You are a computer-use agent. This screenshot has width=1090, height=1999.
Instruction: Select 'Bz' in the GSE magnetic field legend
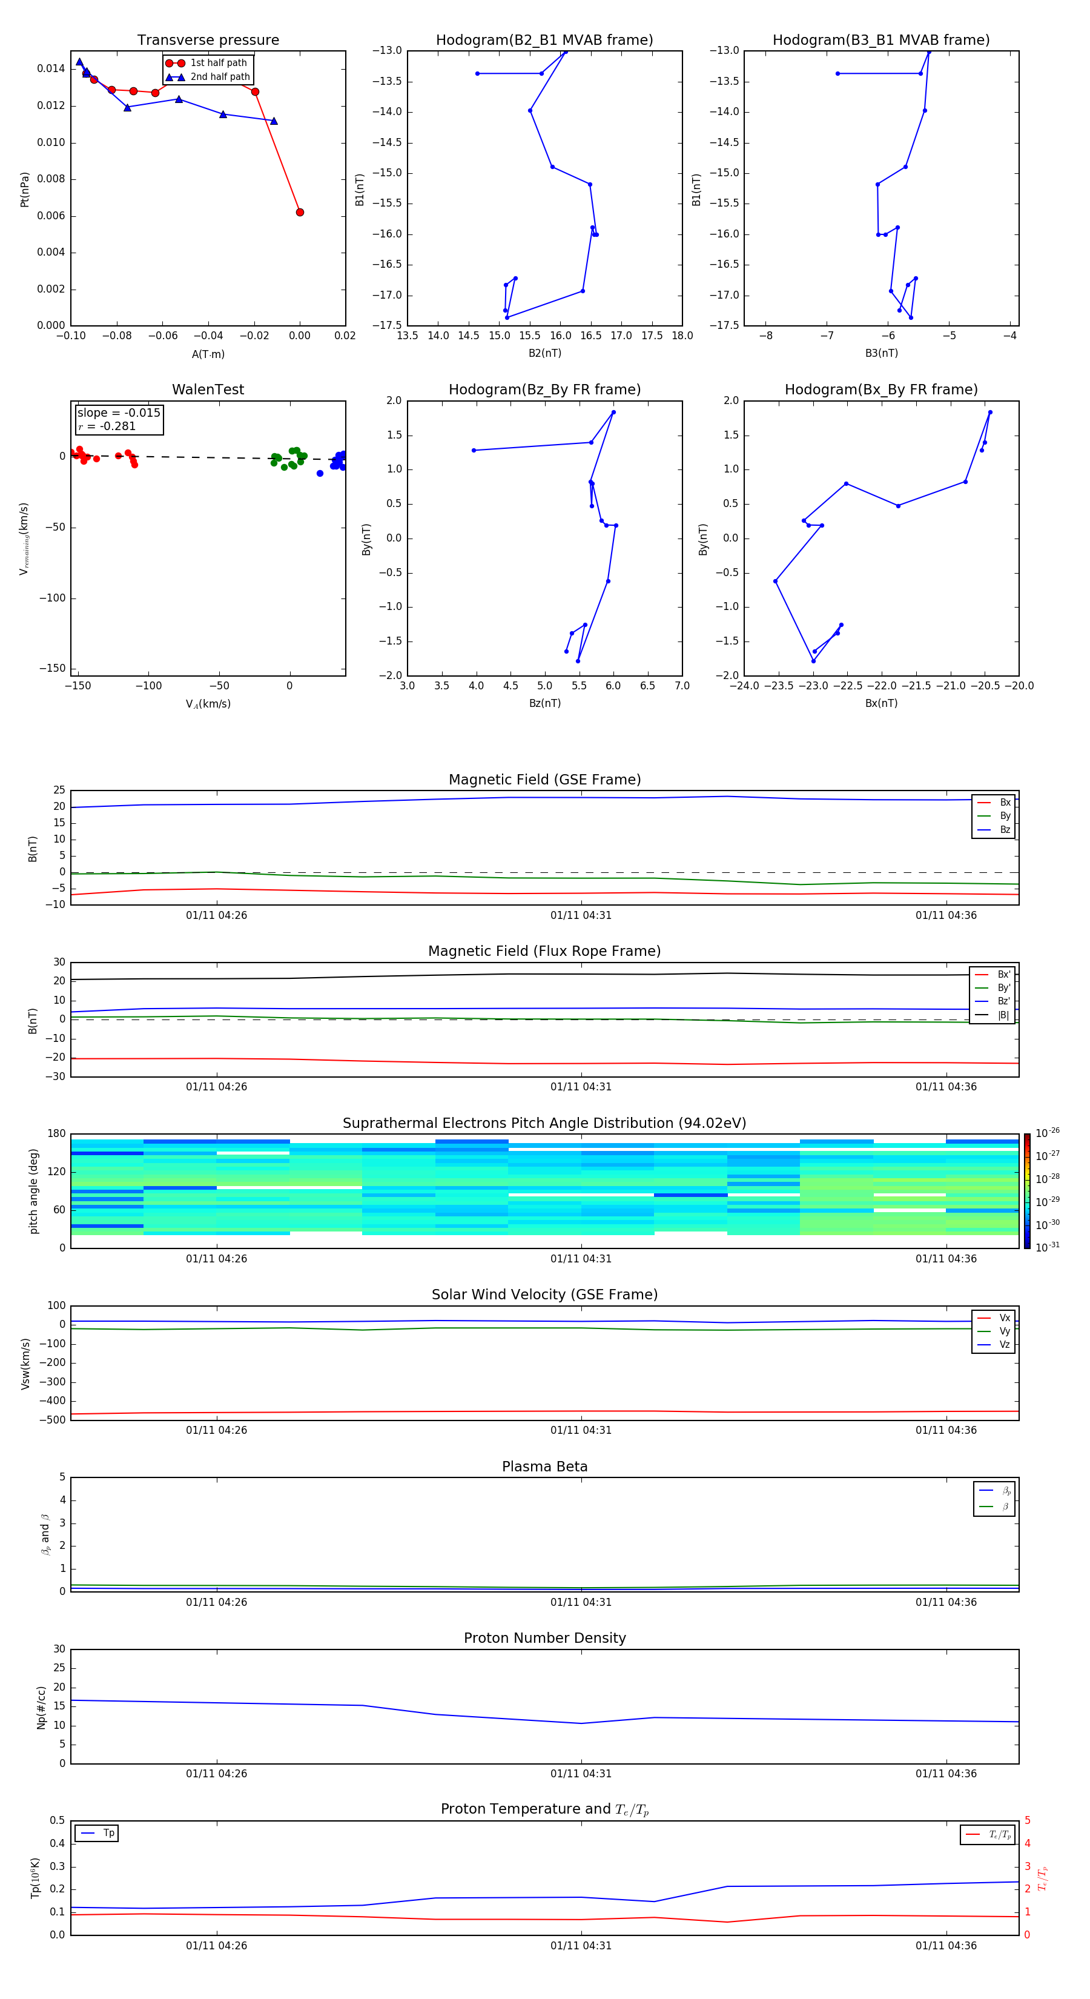click(x=994, y=830)
